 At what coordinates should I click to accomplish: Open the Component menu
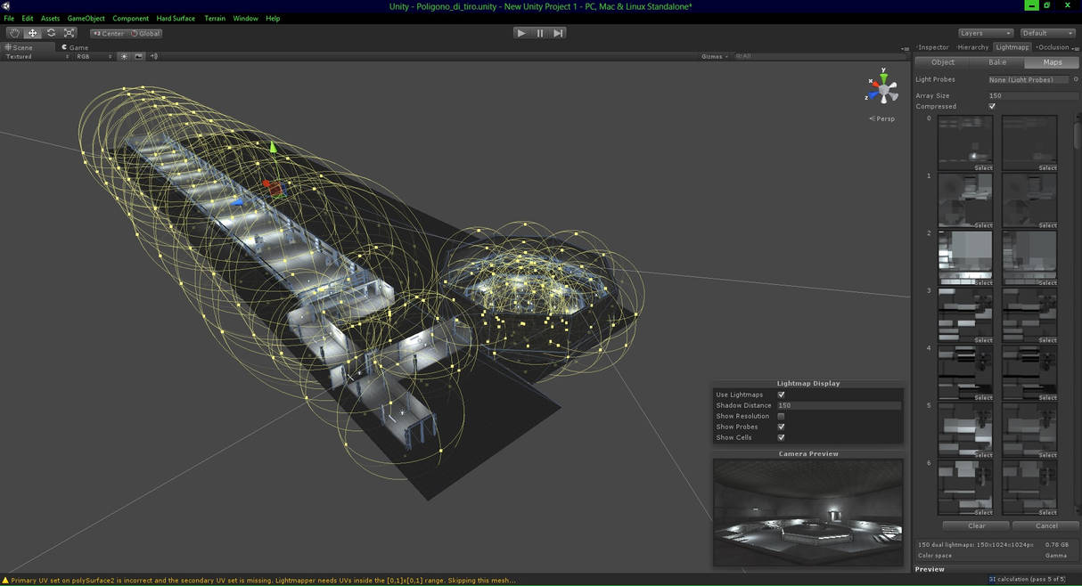pyautogui.click(x=130, y=18)
